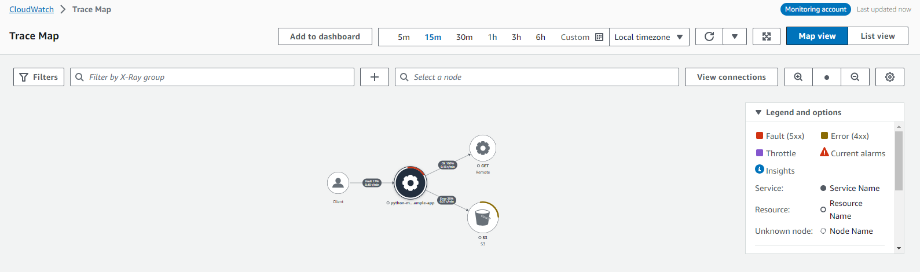Collapse the Legend and options panel
The image size is (920, 272).
[758, 112]
